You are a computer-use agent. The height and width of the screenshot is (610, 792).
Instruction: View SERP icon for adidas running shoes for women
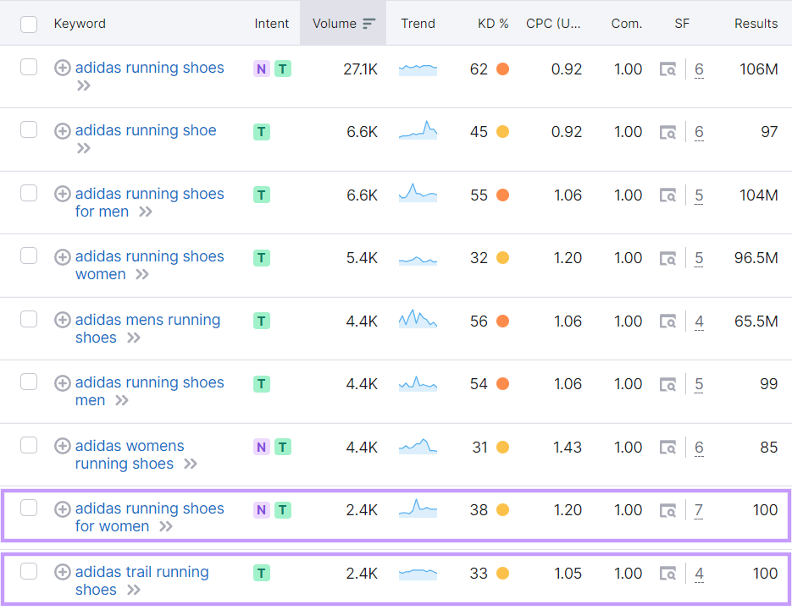coord(667,511)
